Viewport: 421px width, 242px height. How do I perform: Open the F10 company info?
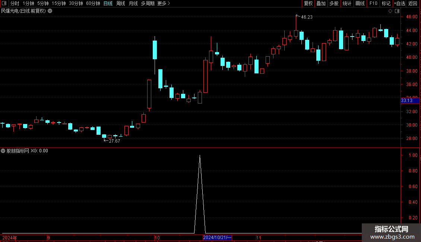pos(373,3)
